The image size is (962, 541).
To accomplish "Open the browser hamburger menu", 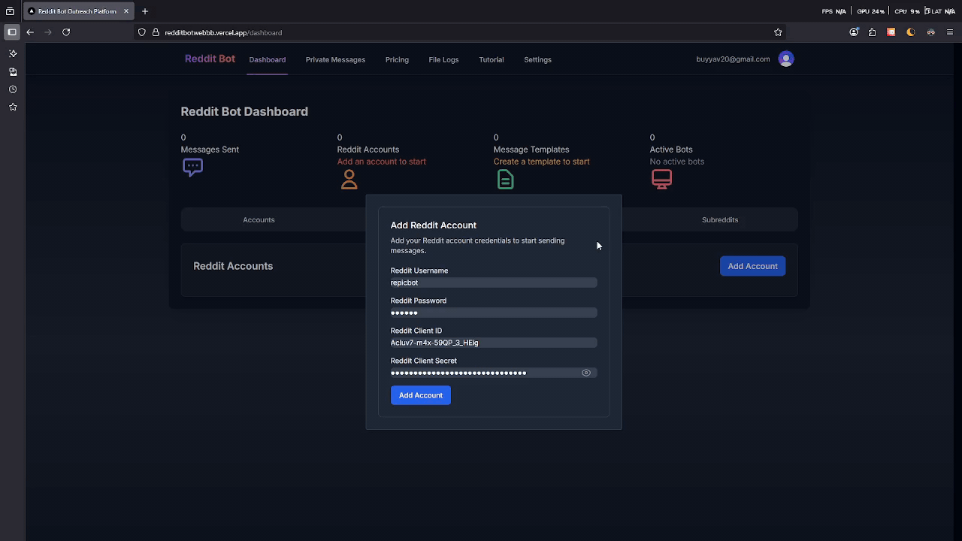I will pyautogui.click(x=949, y=32).
